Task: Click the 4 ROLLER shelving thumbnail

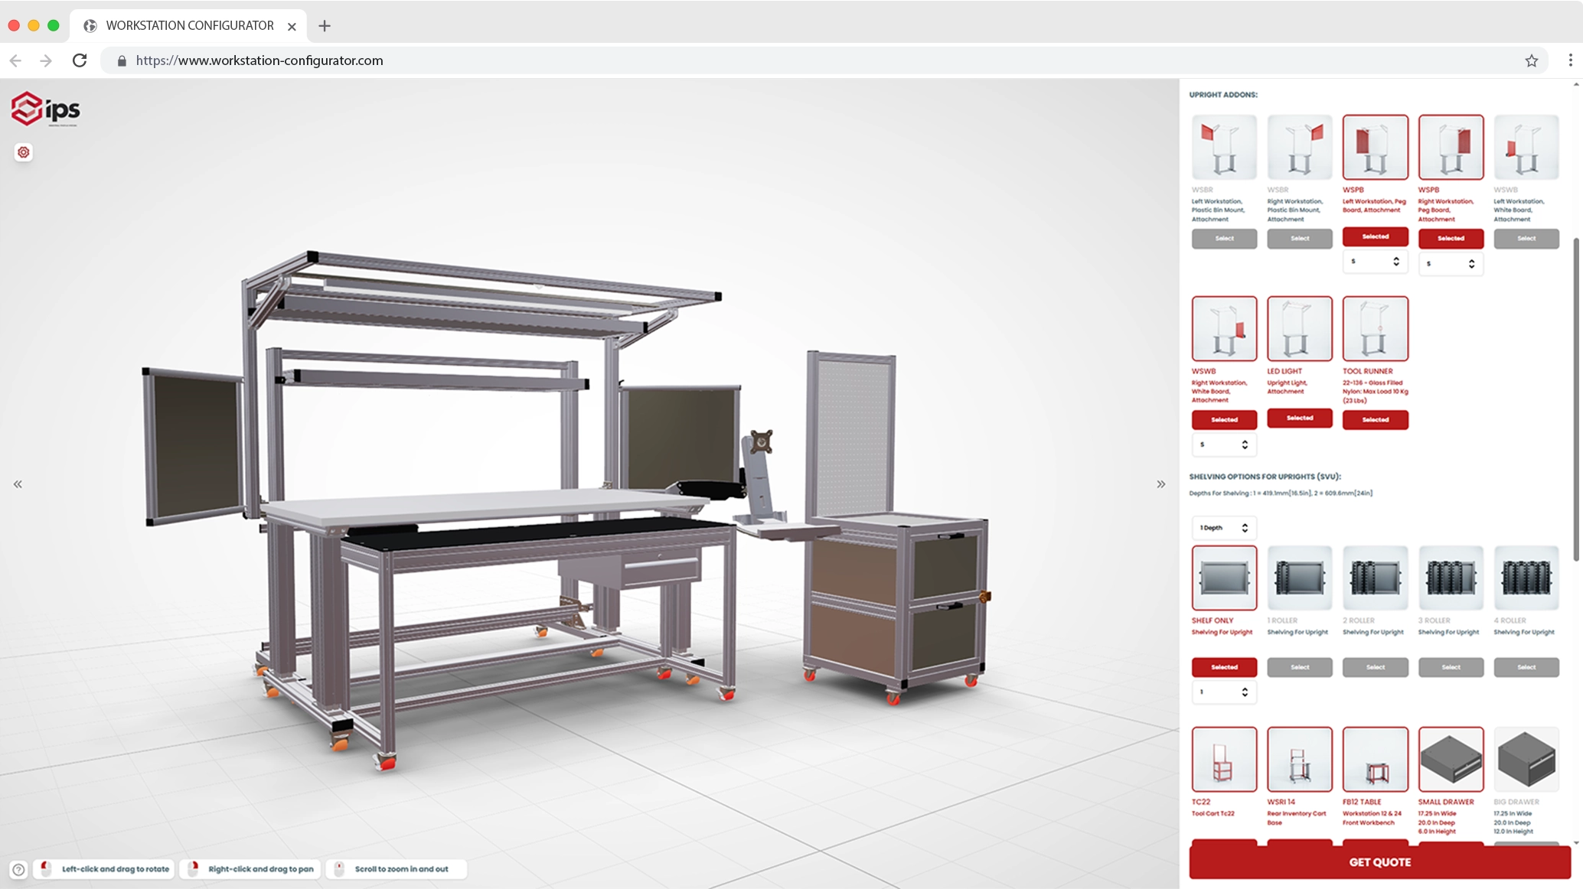Action: tap(1526, 578)
